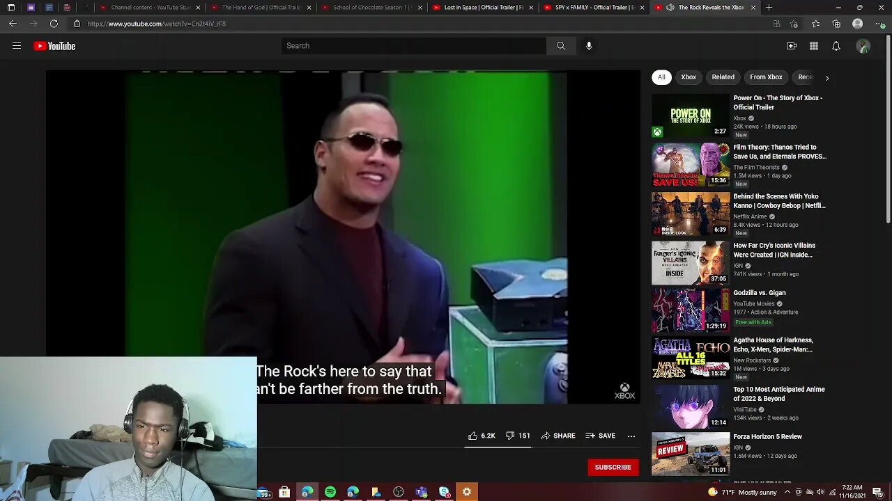This screenshot has height=501, width=892.
Task: Open taskbar volume speaker icon
Action: pos(820,492)
